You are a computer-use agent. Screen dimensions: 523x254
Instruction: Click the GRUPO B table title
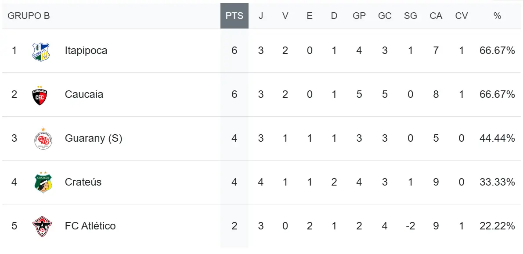point(29,16)
